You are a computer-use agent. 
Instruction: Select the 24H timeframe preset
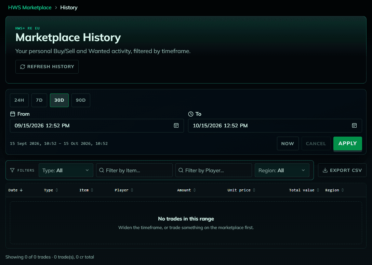pyautogui.click(x=19, y=100)
